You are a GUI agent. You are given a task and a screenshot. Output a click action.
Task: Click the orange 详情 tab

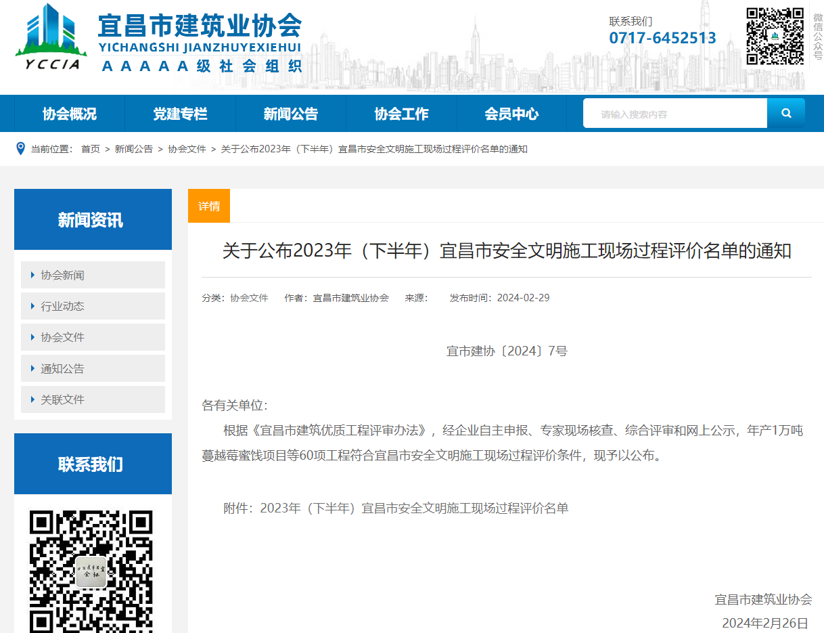tap(209, 206)
